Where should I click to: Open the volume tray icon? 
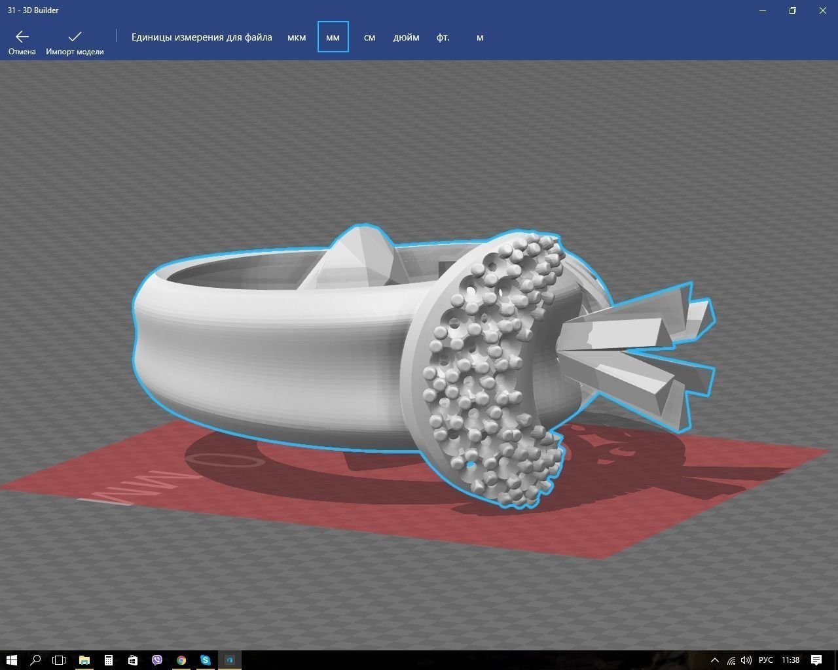(747, 660)
